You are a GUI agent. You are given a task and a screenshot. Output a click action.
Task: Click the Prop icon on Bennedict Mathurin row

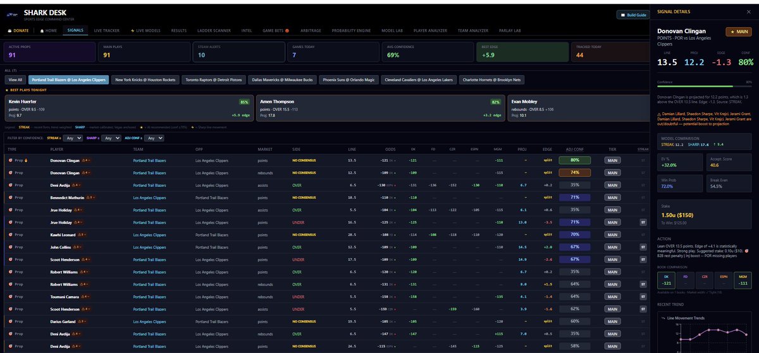pos(11,198)
